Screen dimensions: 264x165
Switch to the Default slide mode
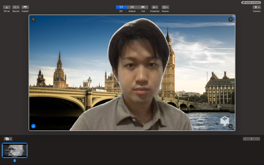pyautogui.click(x=132, y=7)
